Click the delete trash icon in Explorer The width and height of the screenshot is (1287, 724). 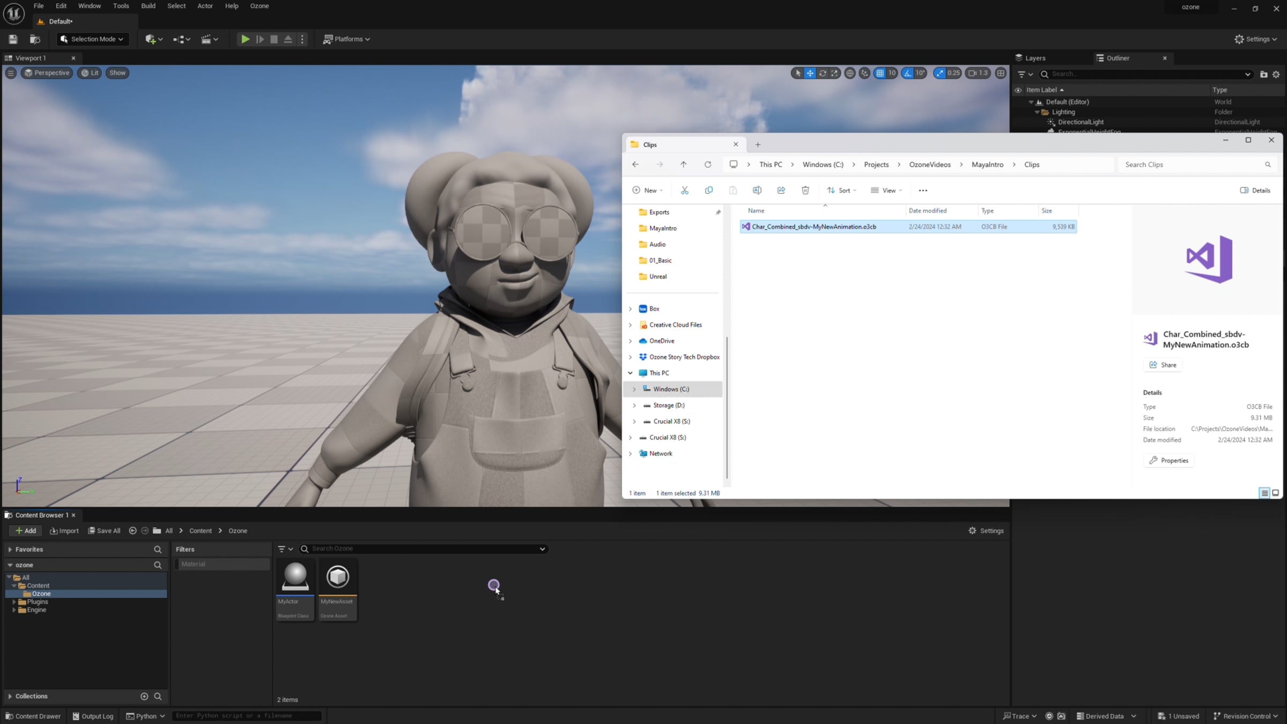pyautogui.click(x=805, y=190)
